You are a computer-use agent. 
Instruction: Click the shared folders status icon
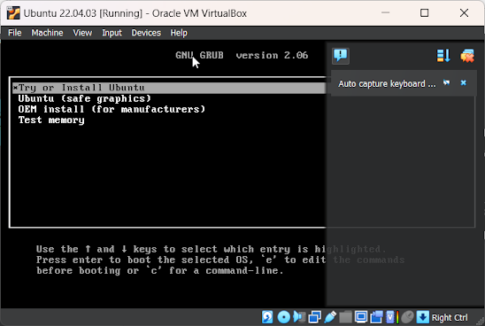(x=345, y=317)
